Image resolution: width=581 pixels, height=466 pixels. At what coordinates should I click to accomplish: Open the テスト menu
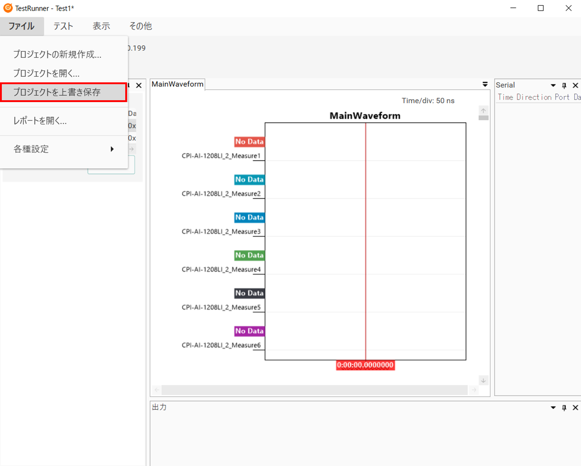click(x=63, y=26)
